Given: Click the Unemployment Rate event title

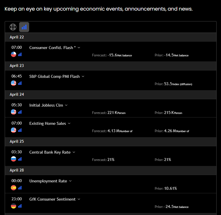Looking at the screenshot, I should (48, 181).
